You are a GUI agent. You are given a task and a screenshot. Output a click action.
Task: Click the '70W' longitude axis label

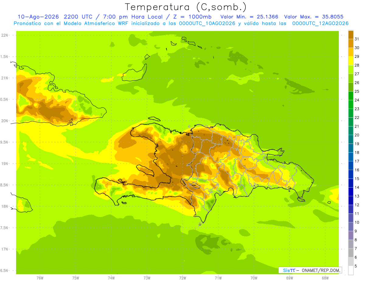click(x=254, y=278)
